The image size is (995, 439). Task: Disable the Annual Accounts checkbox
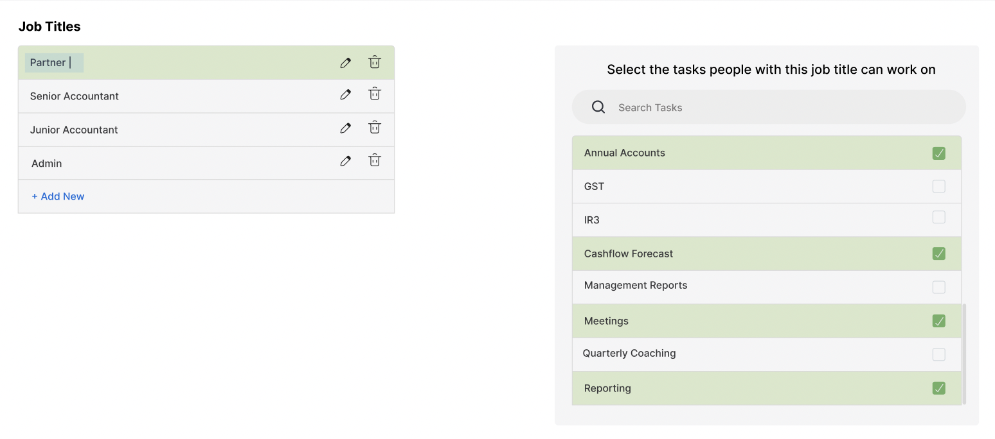pos(939,153)
